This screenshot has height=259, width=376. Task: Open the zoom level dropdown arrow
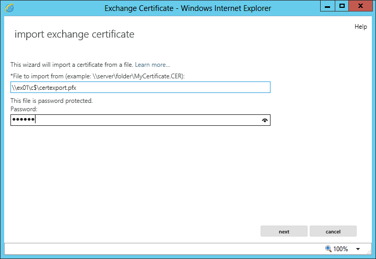(358, 249)
